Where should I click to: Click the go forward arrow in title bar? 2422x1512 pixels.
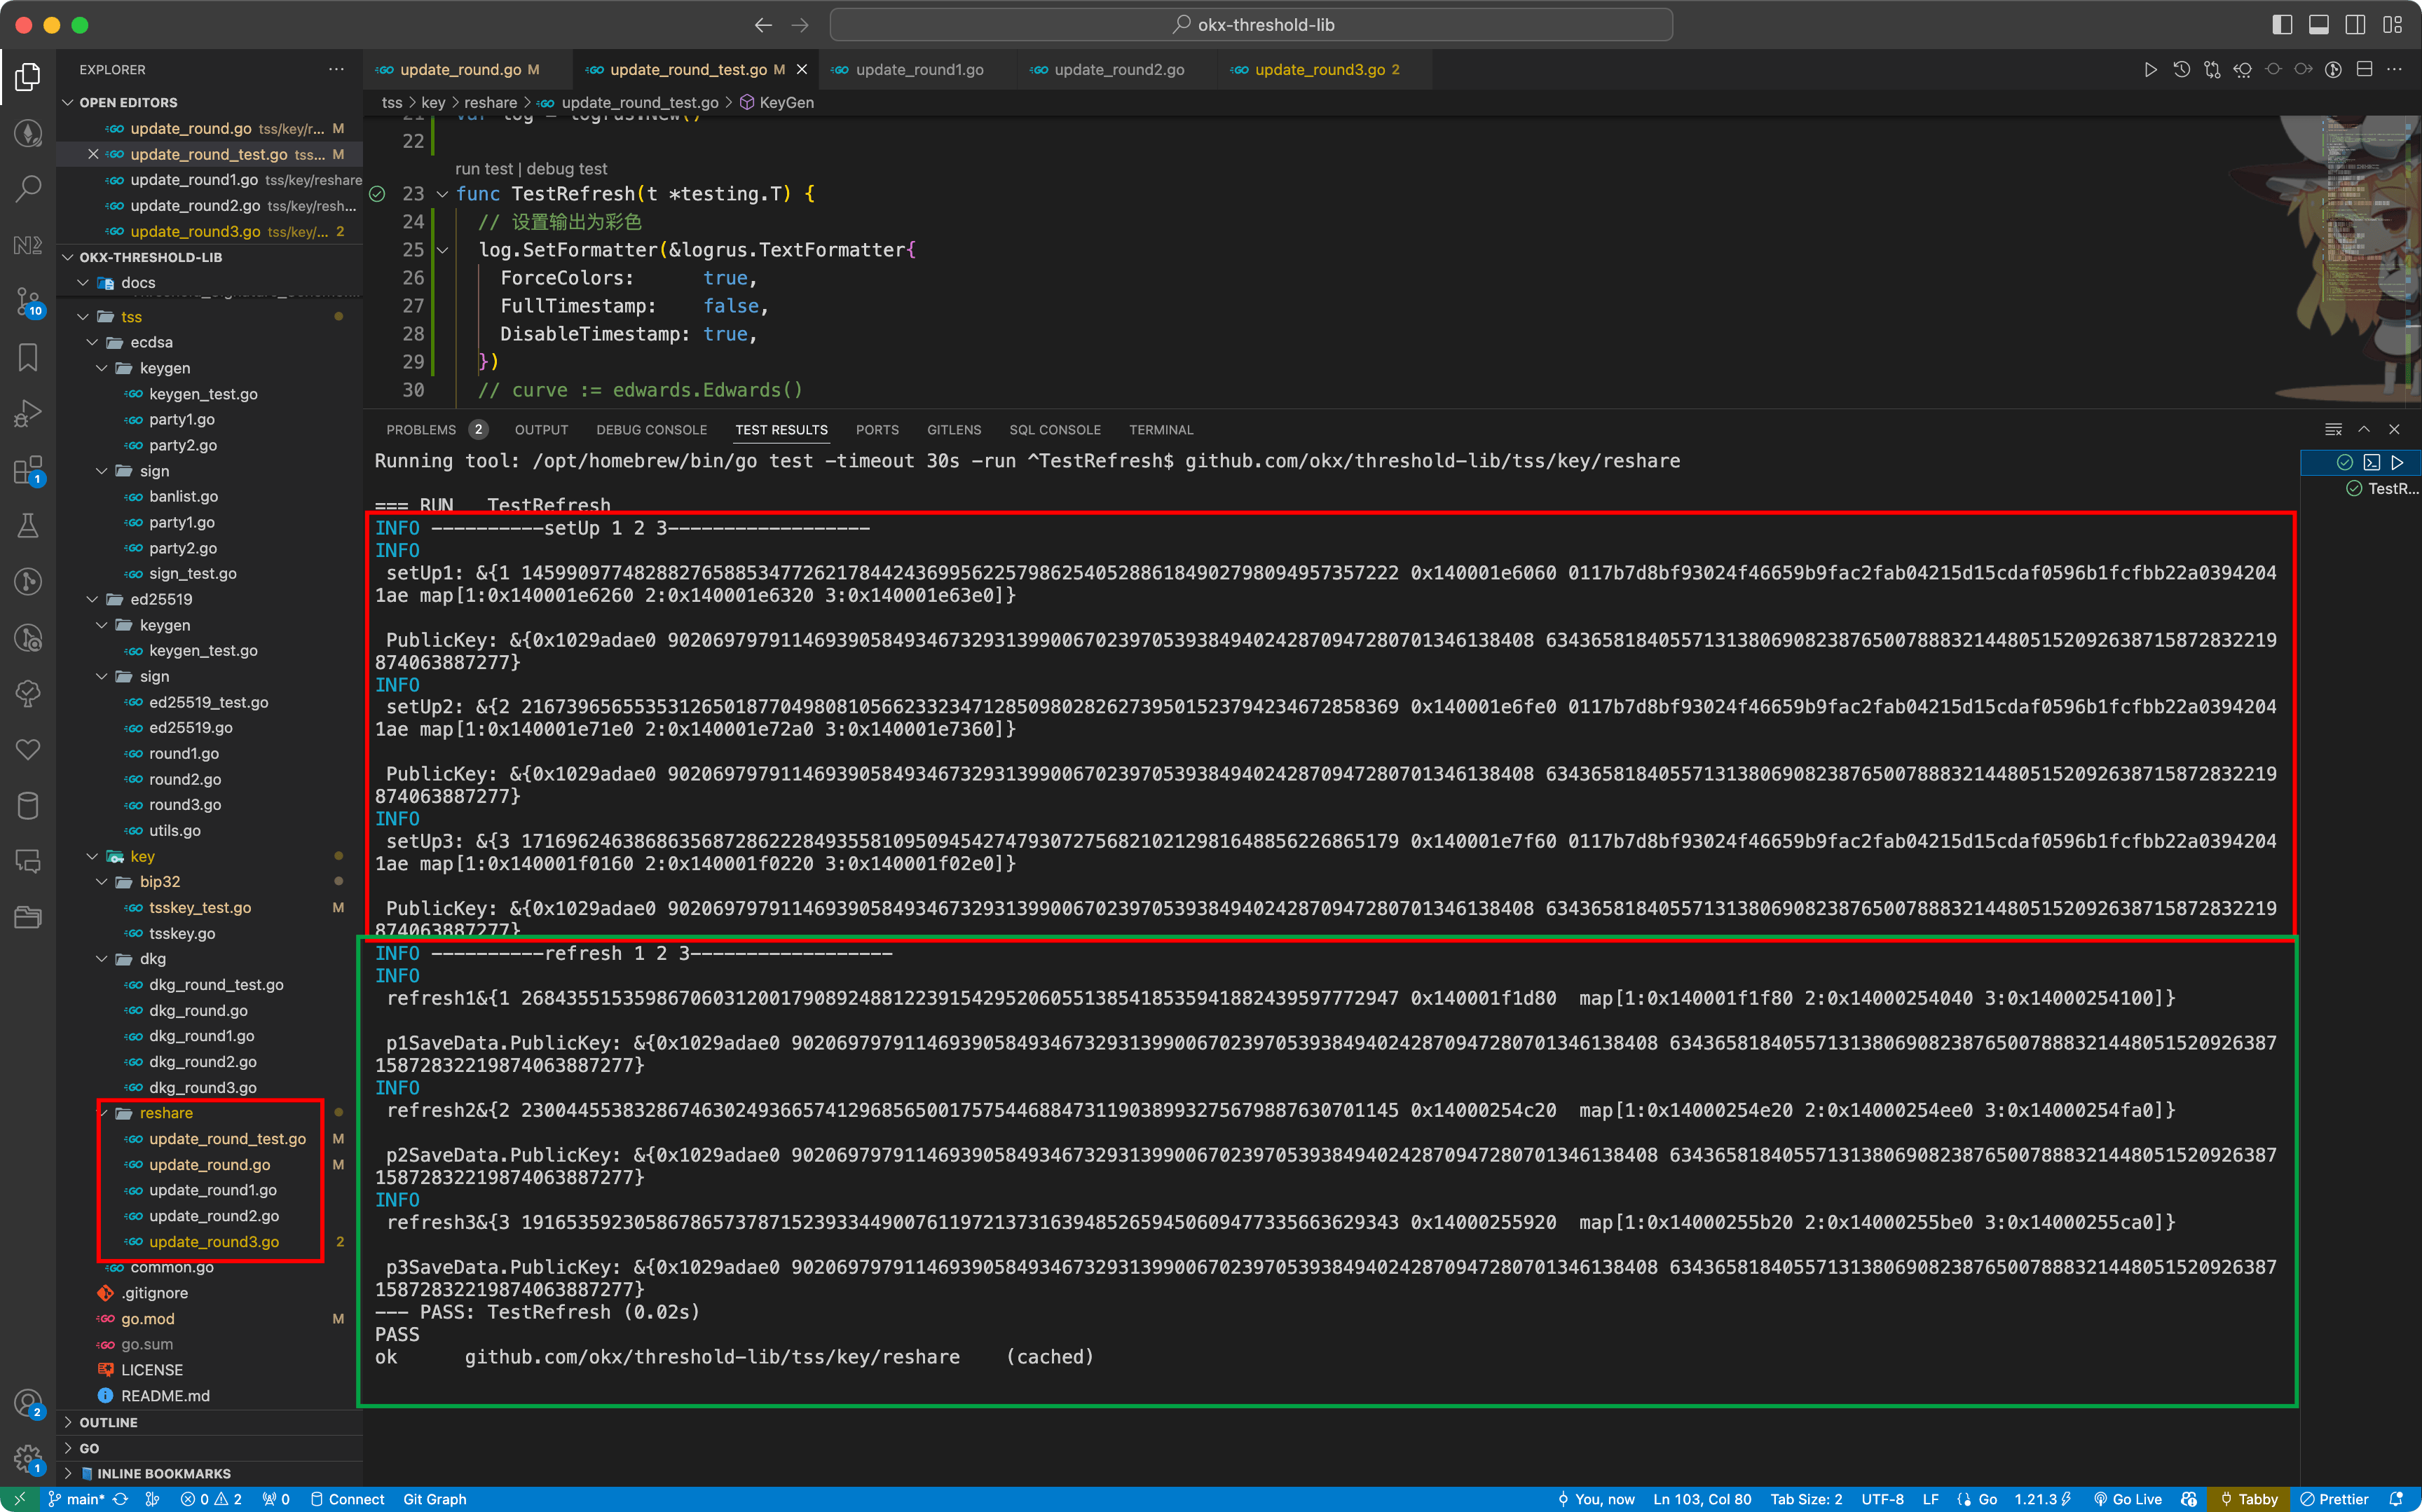800,25
